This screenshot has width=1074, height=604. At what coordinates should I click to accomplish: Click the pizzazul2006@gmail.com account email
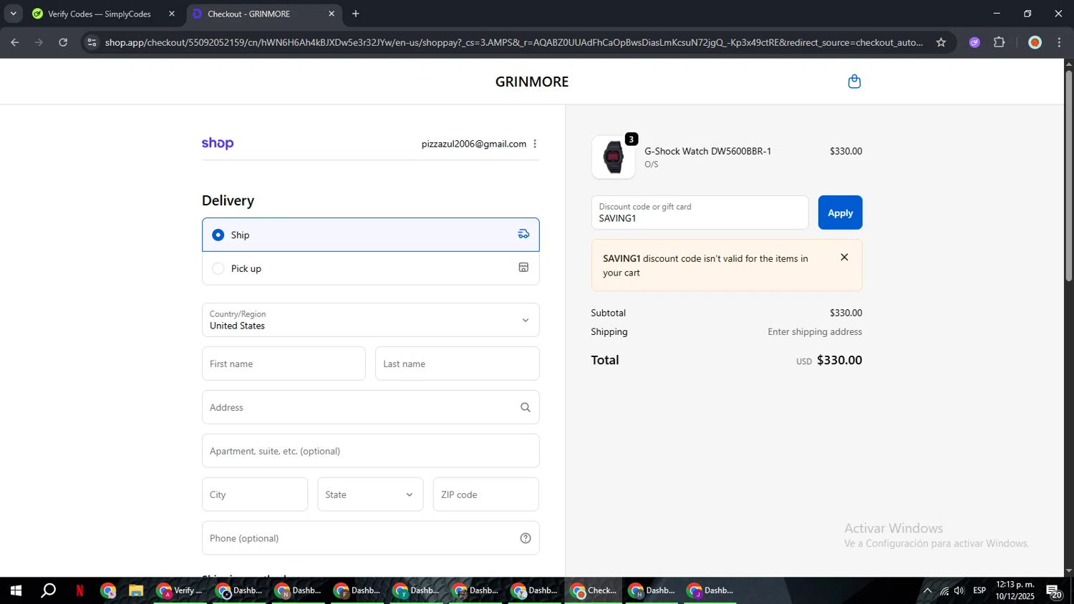click(474, 144)
